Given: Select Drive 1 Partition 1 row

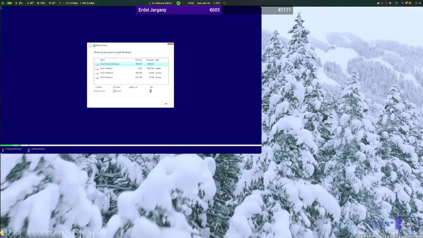Looking at the screenshot, I should (x=131, y=68).
